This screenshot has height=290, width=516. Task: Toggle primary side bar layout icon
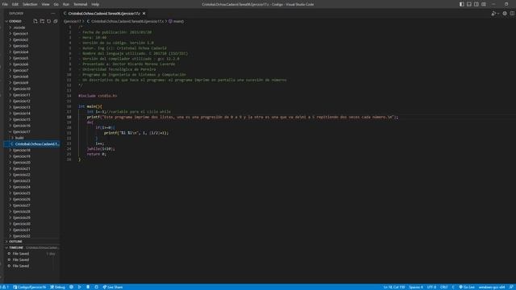point(462,4)
